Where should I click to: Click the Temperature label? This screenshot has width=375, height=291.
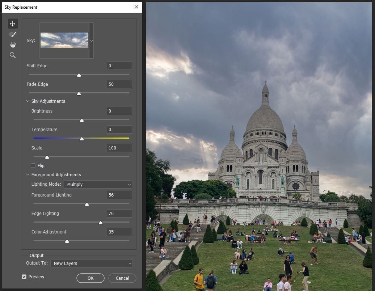tap(45, 129)
